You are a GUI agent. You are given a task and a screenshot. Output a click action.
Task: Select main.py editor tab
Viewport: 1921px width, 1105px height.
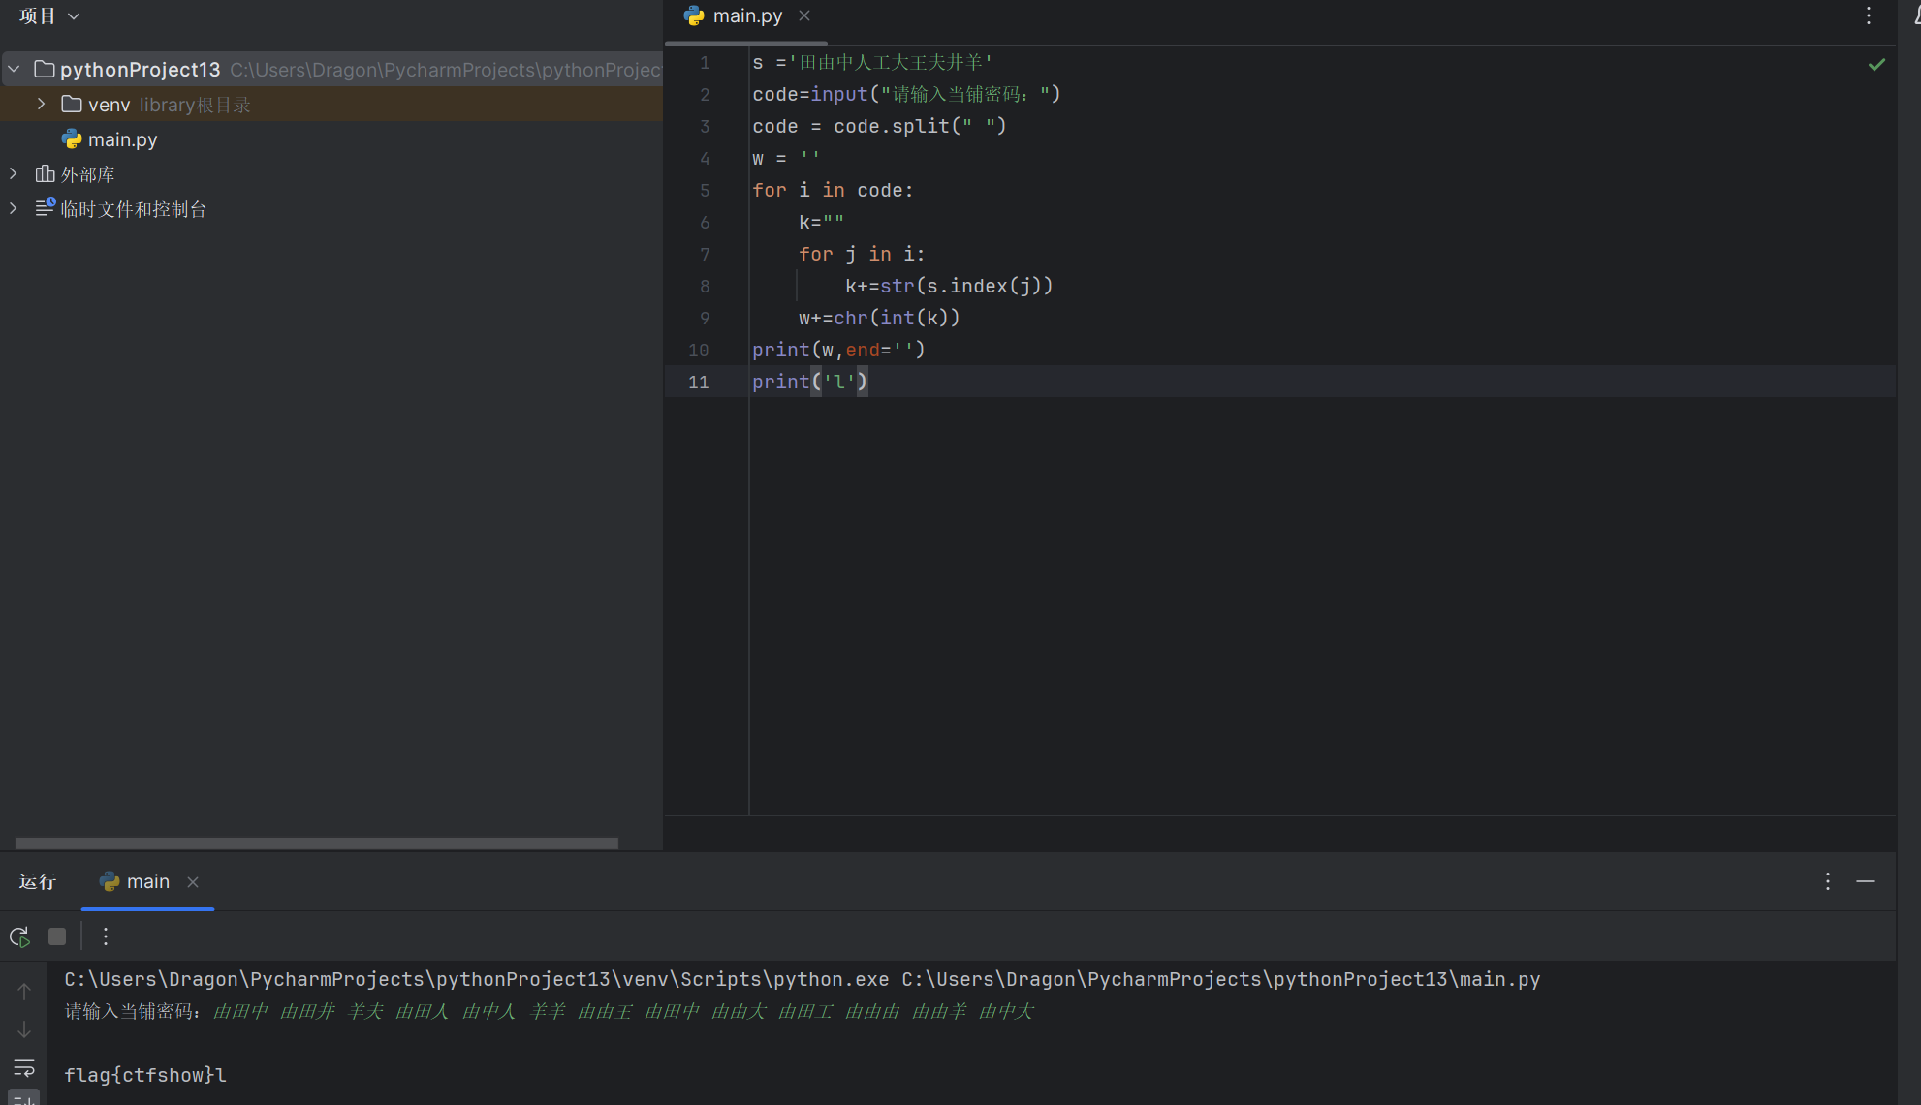pos(746,15)
